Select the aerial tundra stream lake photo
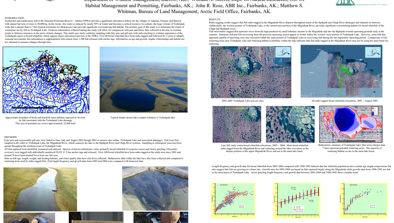Viewport: 394px width, 223px height. tap(143, 80)
